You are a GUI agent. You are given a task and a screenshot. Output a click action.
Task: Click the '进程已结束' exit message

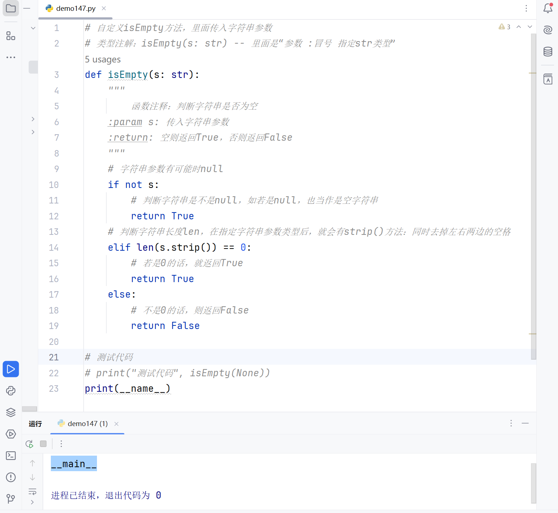(x=106, y=495)
